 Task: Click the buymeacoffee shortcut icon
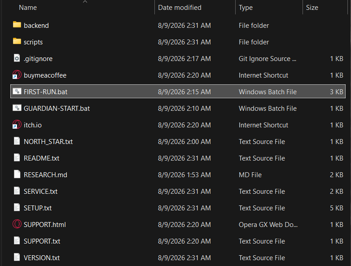coord(17,75)
